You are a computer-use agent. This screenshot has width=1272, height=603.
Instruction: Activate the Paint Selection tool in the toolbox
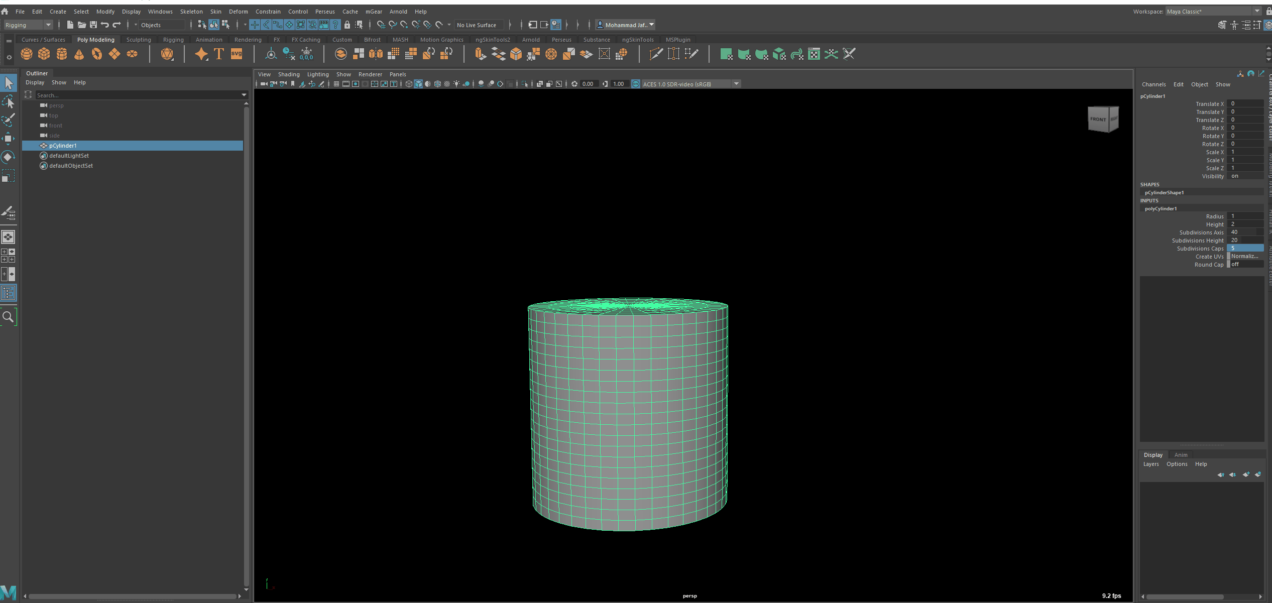(x=9, y=120)
